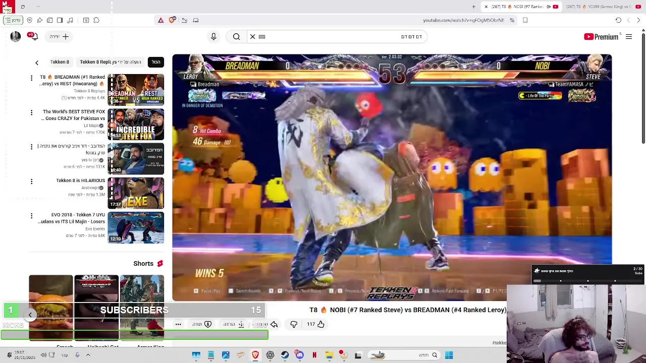Image resolution: width=646 pixels, height=363 pixels.
Task: Select the 'Tekken 8' filter chip
Action: 60,62
